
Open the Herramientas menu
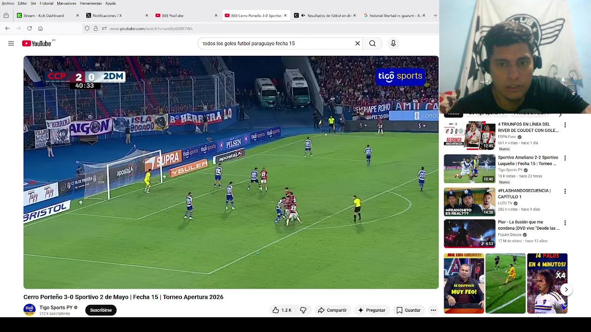90,3
